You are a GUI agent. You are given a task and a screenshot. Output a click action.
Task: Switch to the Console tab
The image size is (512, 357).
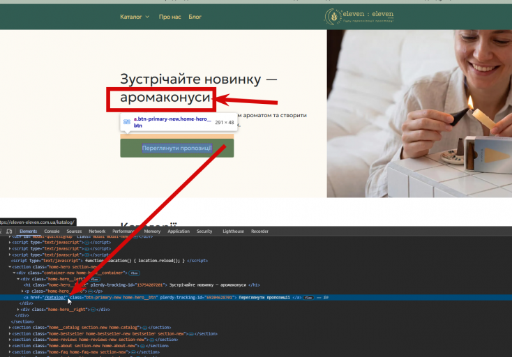[52, 231]
